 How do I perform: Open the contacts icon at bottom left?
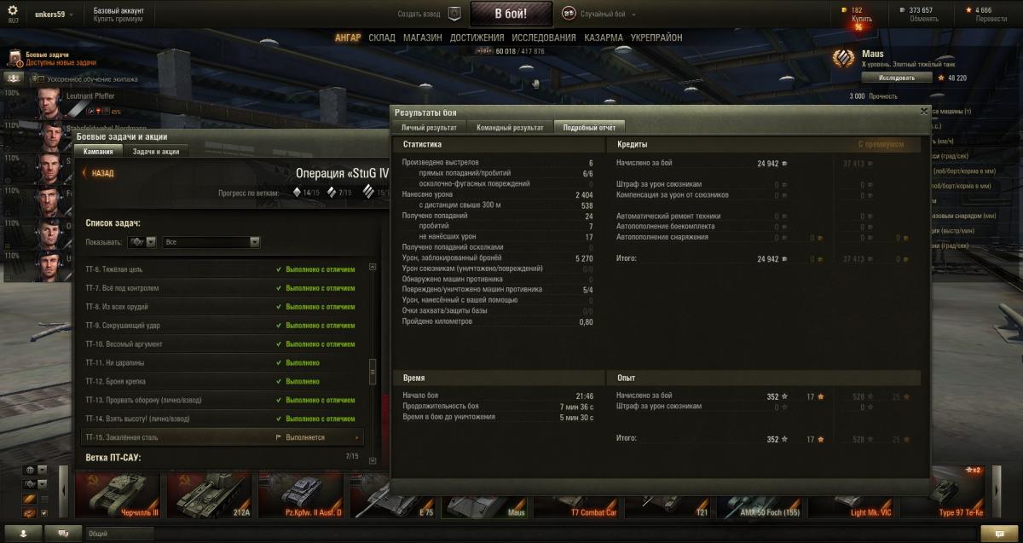(23, 533)
